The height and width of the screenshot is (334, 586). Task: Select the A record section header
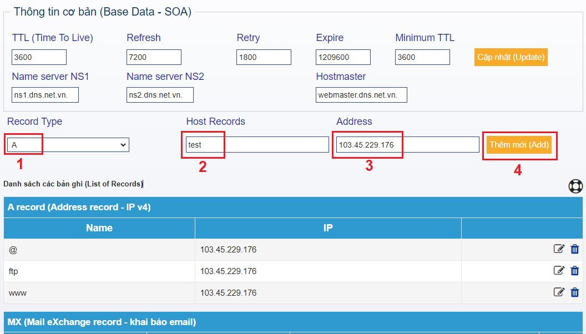(293, 208)
